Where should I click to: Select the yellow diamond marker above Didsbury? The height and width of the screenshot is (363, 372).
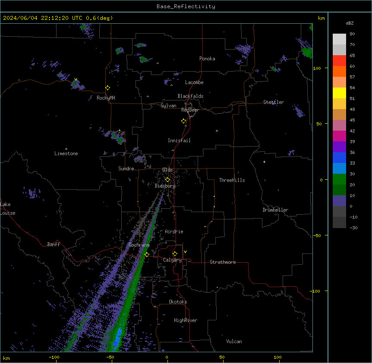tap(167, 179)
